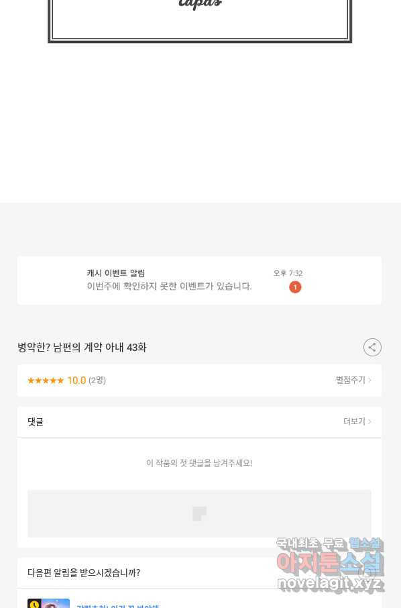The image size is (401, 608).
Task: Open the red notification badge showing 1
Action: [295, 287]
